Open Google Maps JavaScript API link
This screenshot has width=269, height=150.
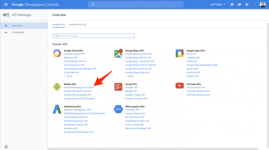pos(140,61)
